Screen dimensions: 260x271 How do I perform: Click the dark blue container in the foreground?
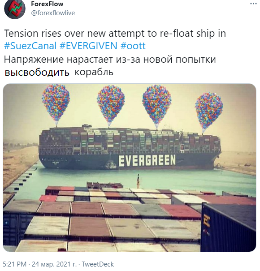point(228,228)
